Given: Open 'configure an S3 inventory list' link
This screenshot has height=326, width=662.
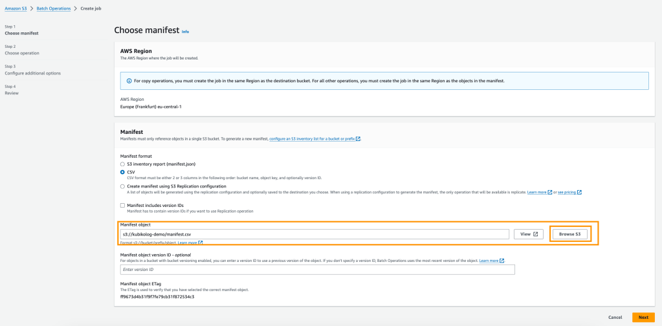Looking at the screenshot, I should point(311,138).
